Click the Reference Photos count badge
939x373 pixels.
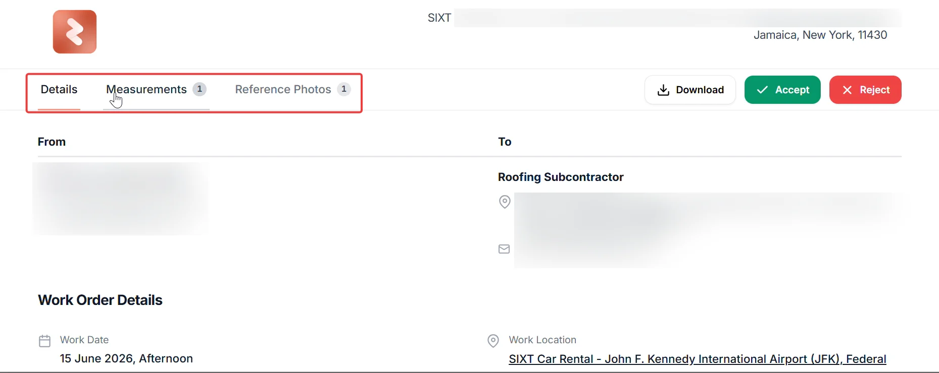(344, 89)
